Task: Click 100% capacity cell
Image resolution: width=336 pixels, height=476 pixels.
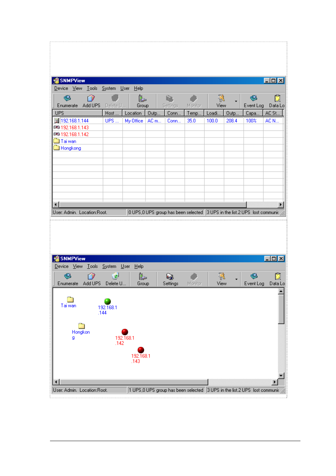Action: point(253,121)
